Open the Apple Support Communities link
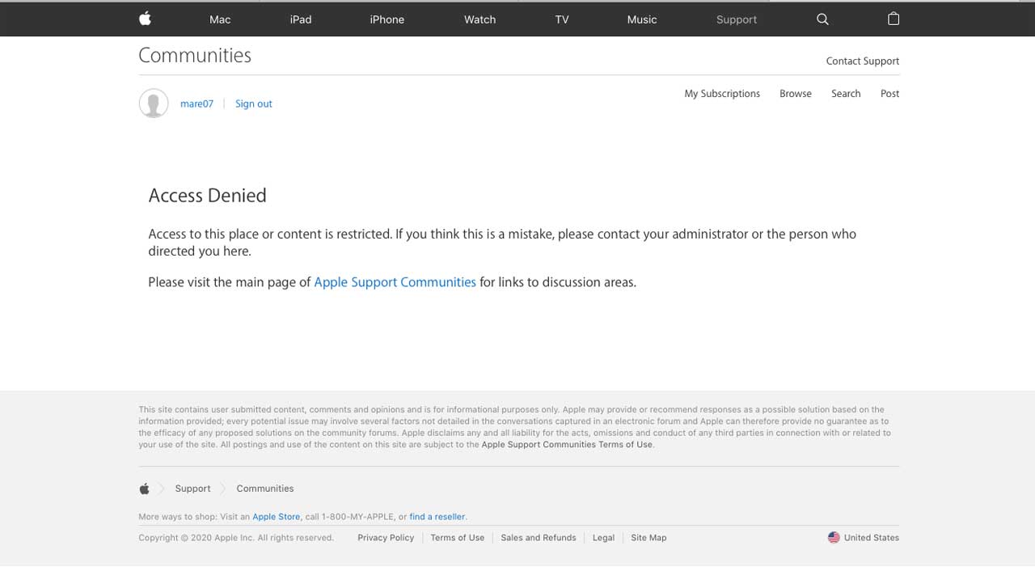Image resolution: width=1035 pixels, height=567 pixels. point(395,282)
